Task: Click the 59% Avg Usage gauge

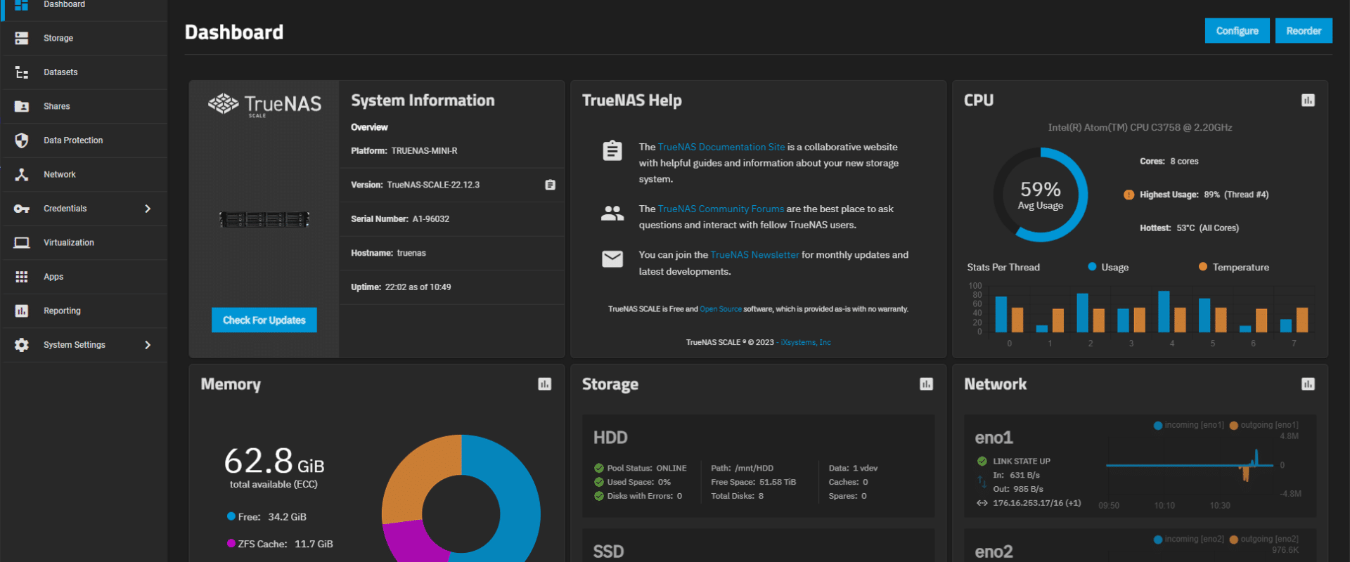Action: coord(1041,195)
